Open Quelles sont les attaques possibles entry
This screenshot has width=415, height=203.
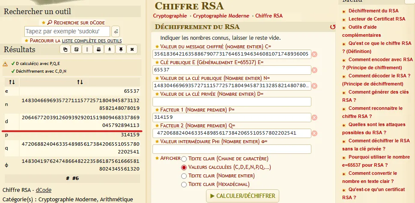tap(374, 129)
